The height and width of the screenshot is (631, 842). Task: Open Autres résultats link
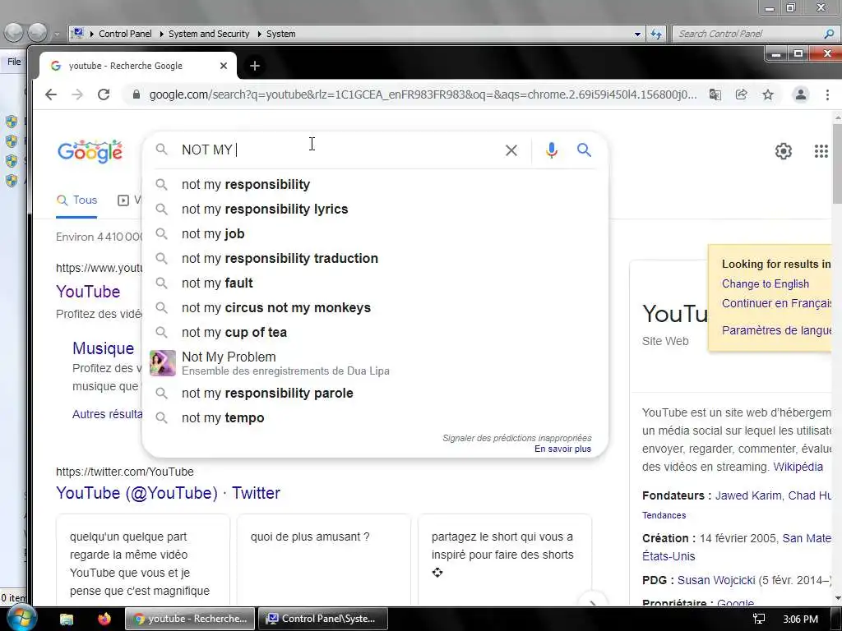(108, 414)
